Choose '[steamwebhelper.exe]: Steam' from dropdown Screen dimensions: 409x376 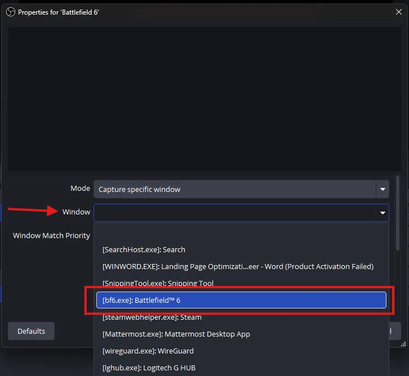click(241, 317)
